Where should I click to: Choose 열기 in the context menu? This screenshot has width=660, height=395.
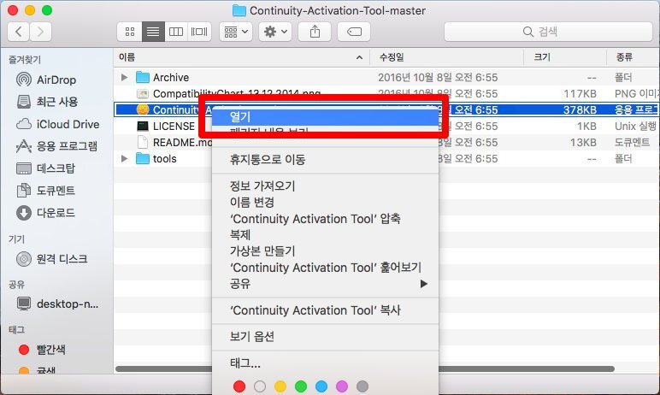tap(325, 116)
